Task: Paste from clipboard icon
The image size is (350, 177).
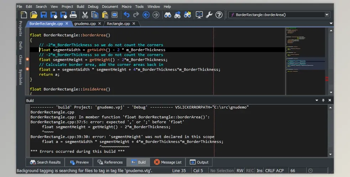Action: (x=105, y=15)
